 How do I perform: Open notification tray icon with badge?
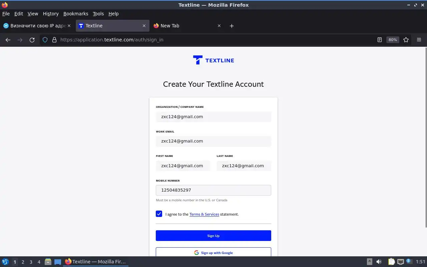(409, 262)
